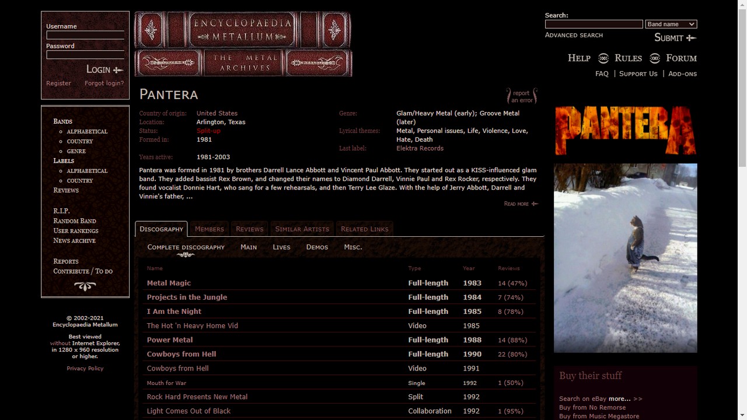Image resolution: width=747 pixels, height=420 pixels.
Task: Open Search on eBay more link
Action: click(x=601, y=399)
